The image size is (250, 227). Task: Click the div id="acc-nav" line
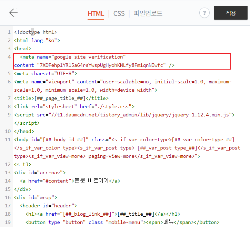point(40,173)
